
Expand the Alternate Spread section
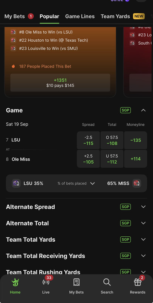pyautogui.click(x=76, y=207)
